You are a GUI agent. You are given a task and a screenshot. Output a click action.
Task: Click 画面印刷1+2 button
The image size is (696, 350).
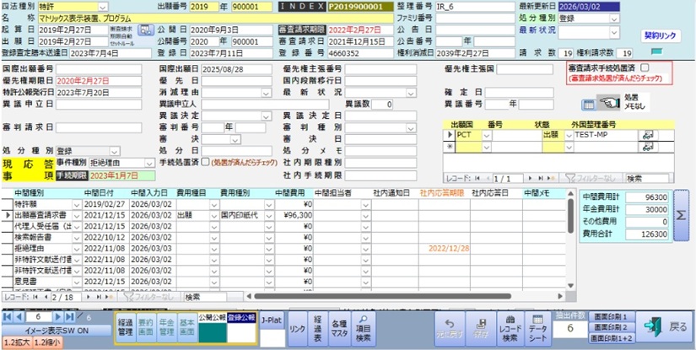click(x=612, y=338)
